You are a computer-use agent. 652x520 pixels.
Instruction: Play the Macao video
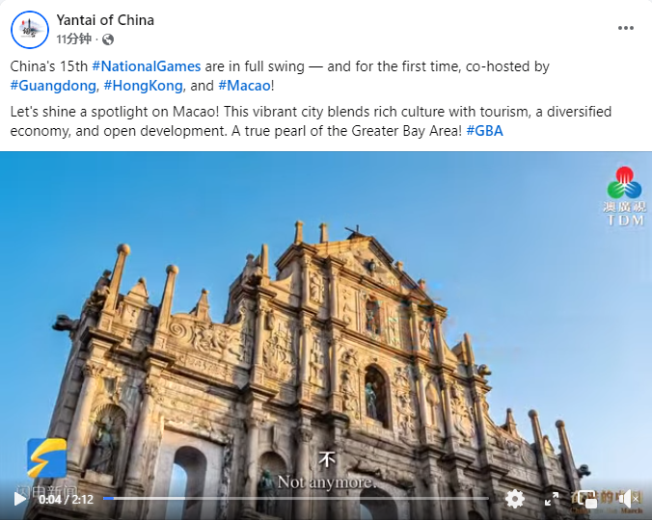pos(19,499)
